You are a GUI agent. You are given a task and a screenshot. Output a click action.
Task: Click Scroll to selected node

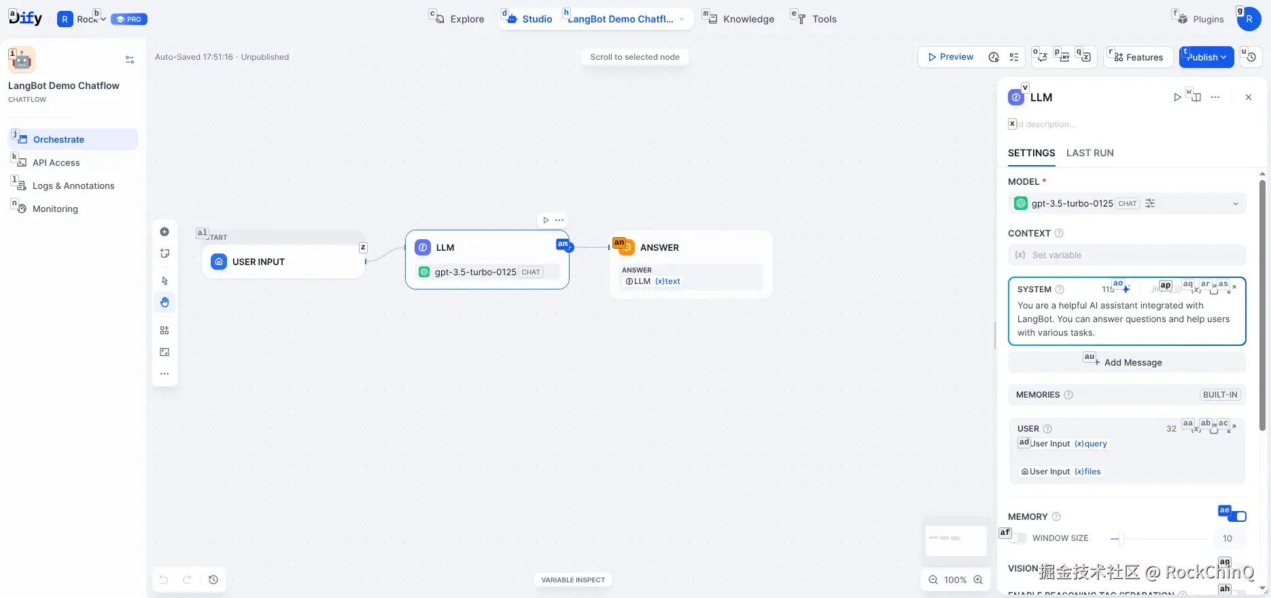pyautogui.click(x=635, y=57)
